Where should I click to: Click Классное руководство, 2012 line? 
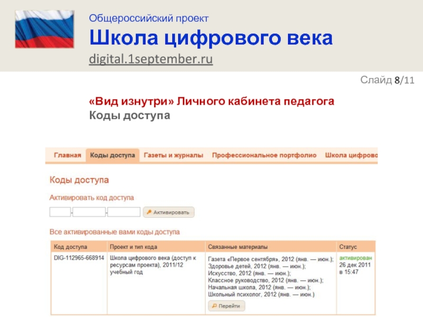point(266,281)
